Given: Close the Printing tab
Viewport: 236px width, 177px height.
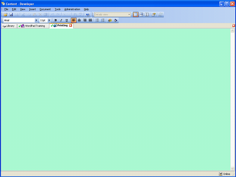Looking at the screenshot, I should click(70, 25).
